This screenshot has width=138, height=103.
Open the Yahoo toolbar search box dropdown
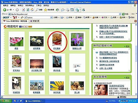click(51, 17)
